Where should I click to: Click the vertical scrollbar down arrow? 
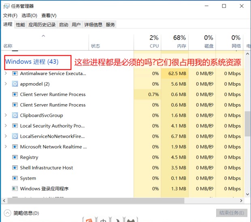[x=247, y=194]
